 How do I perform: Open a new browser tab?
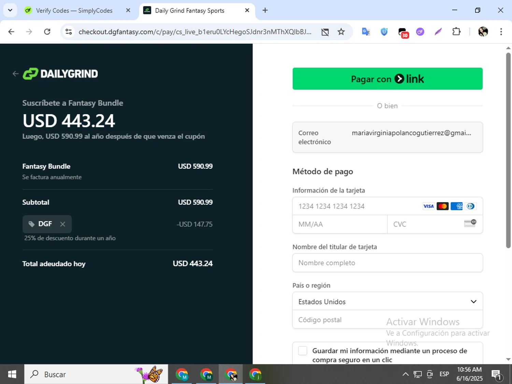tap(265, 11)
